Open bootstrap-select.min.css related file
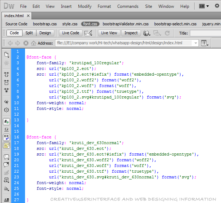 (x=175, y=24)
